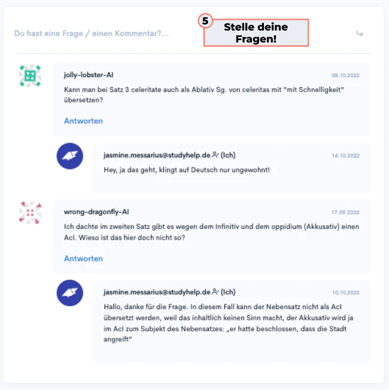Click jolly-lobster-AI's green avatar icon
Image resolution: width=389 pixels, height=390 pixels.
click(x=30, y=76)
